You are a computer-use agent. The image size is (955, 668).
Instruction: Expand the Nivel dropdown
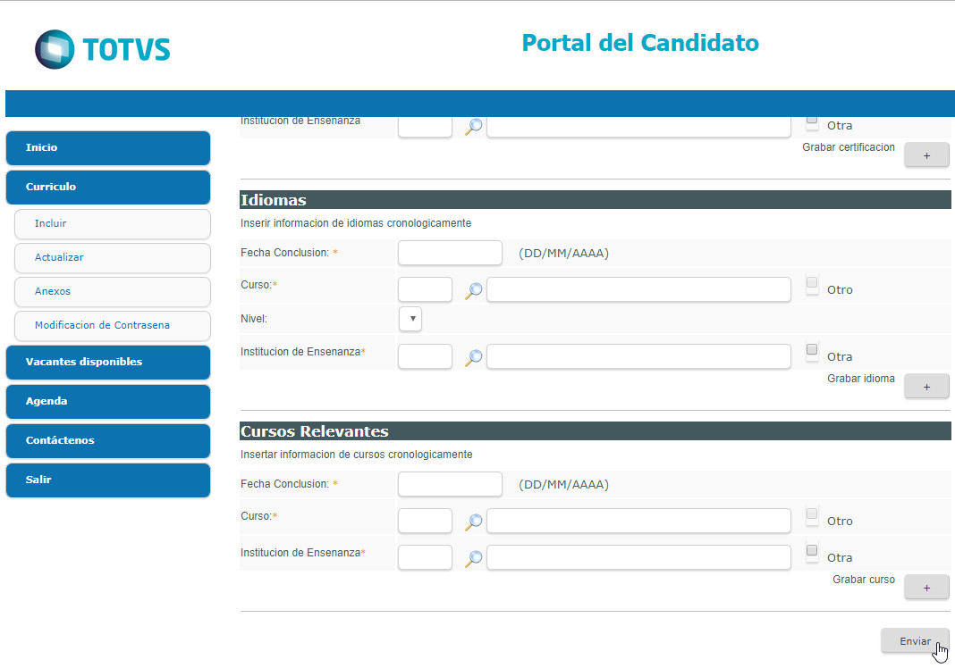coord(410,319)
